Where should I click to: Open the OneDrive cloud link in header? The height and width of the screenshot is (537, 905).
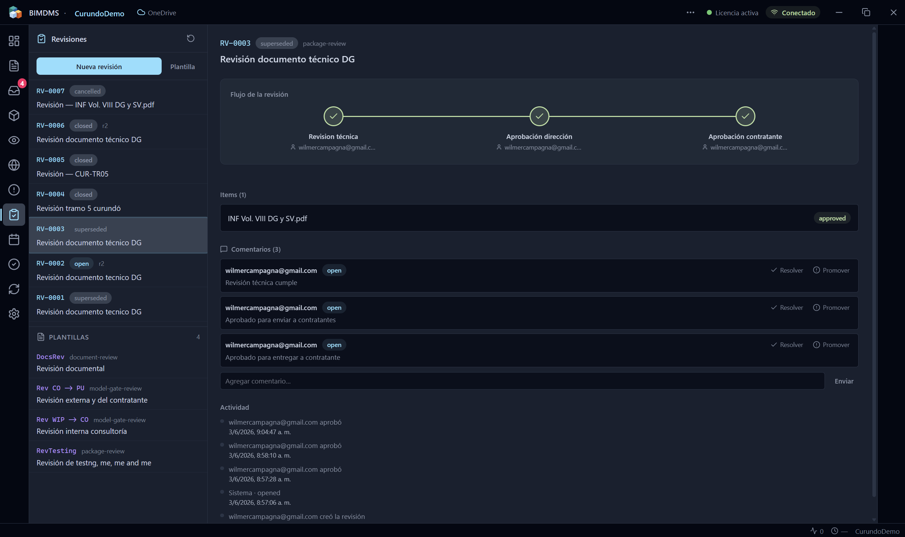coord(156,13)
